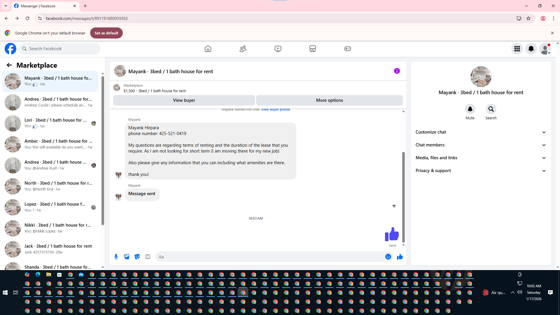Screen dimensions: 560x315
Task: Click the View buyer button
Action: [184, 100]
